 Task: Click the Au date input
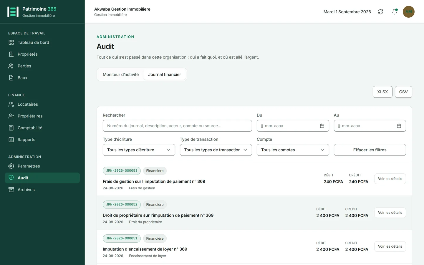point(370,126)
